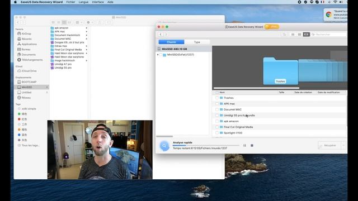Sort the list by Taille column
358x201 pixels.
tap(281, 92)
